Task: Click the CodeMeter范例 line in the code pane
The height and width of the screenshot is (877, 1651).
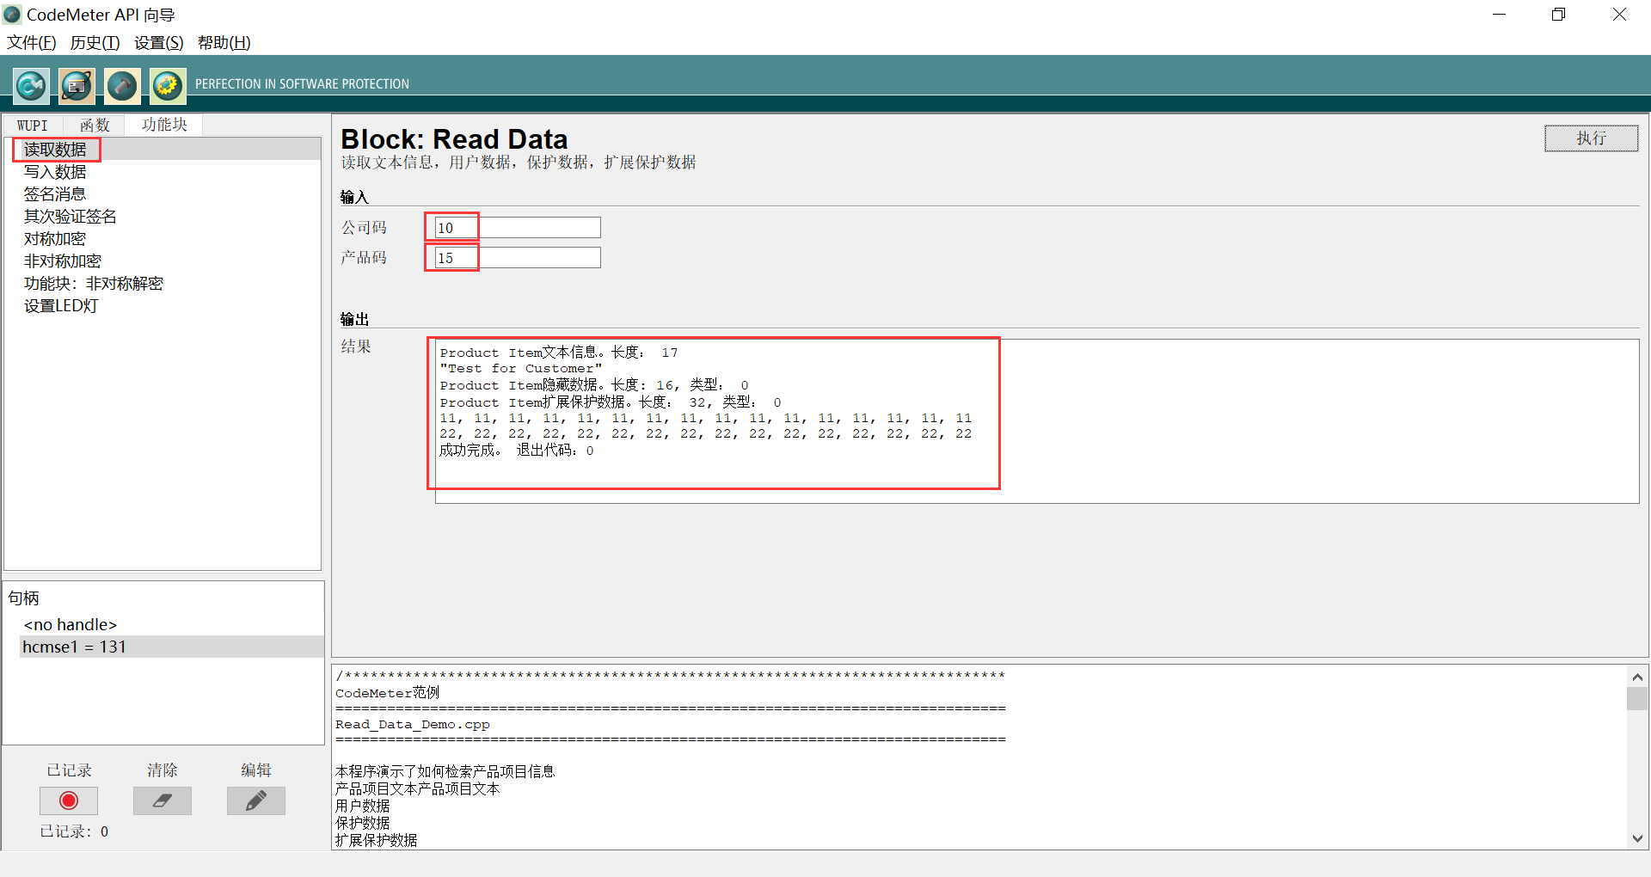Action: click(387, 693)
